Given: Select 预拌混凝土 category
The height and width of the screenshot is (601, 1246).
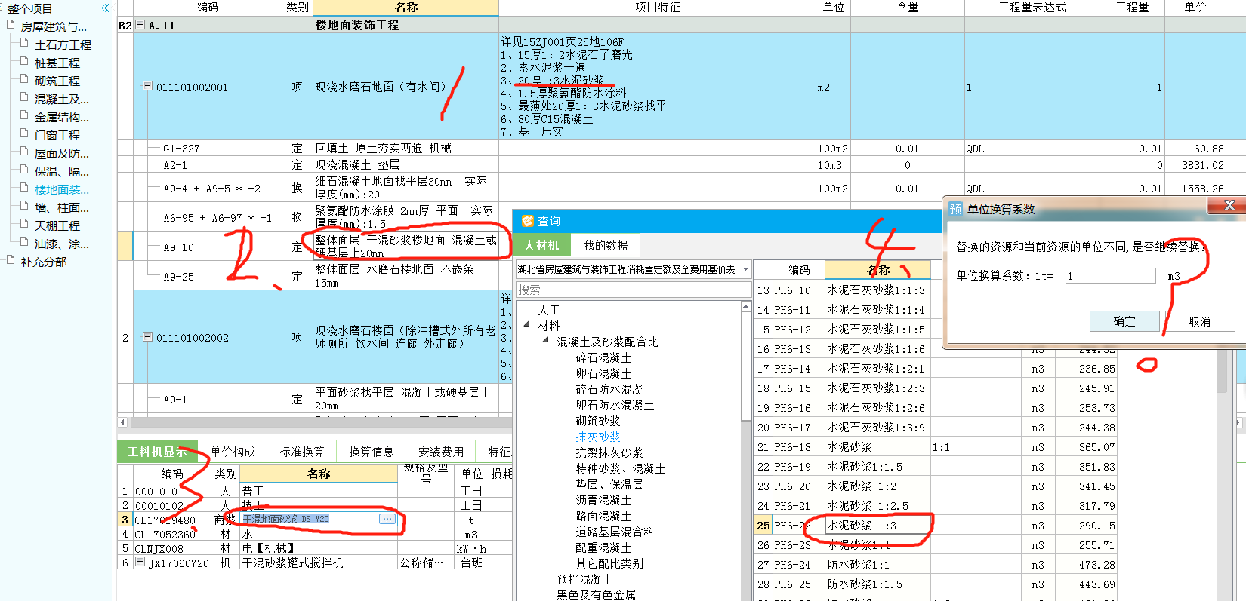Looking at the screenshot, I should [584, 579].
